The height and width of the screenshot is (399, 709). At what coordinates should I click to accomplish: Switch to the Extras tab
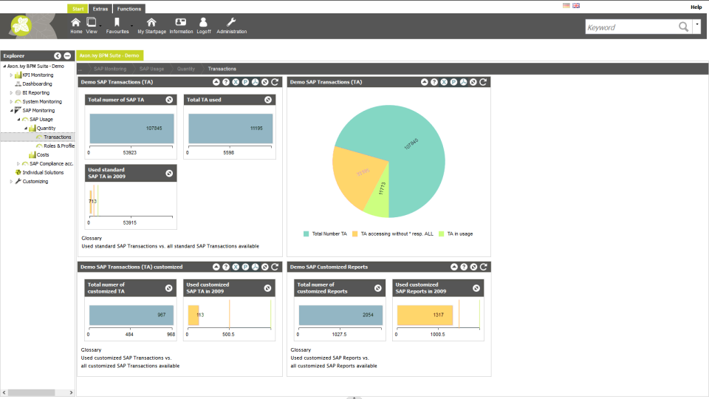click(x=100, y=9)
